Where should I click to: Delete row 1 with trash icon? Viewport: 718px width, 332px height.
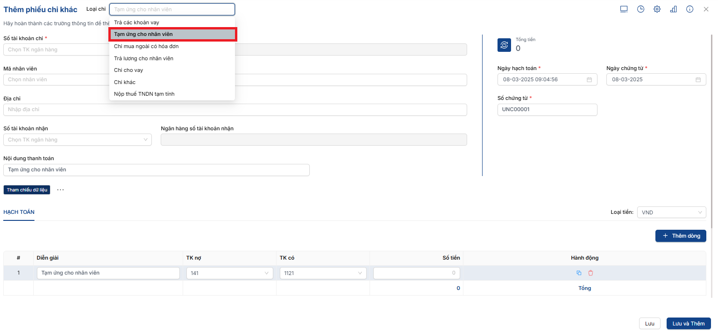[590, 273]
